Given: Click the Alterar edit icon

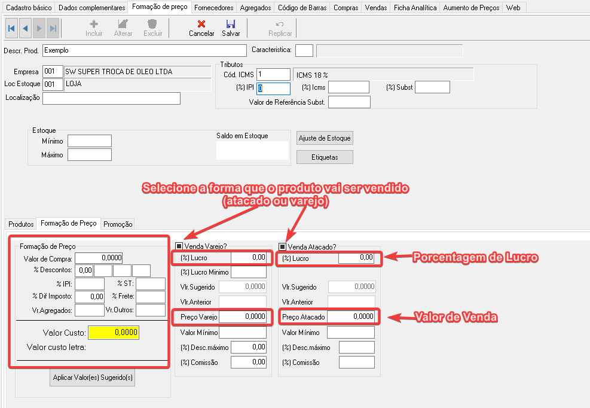Looking at the screenshot, I should 123,25.
